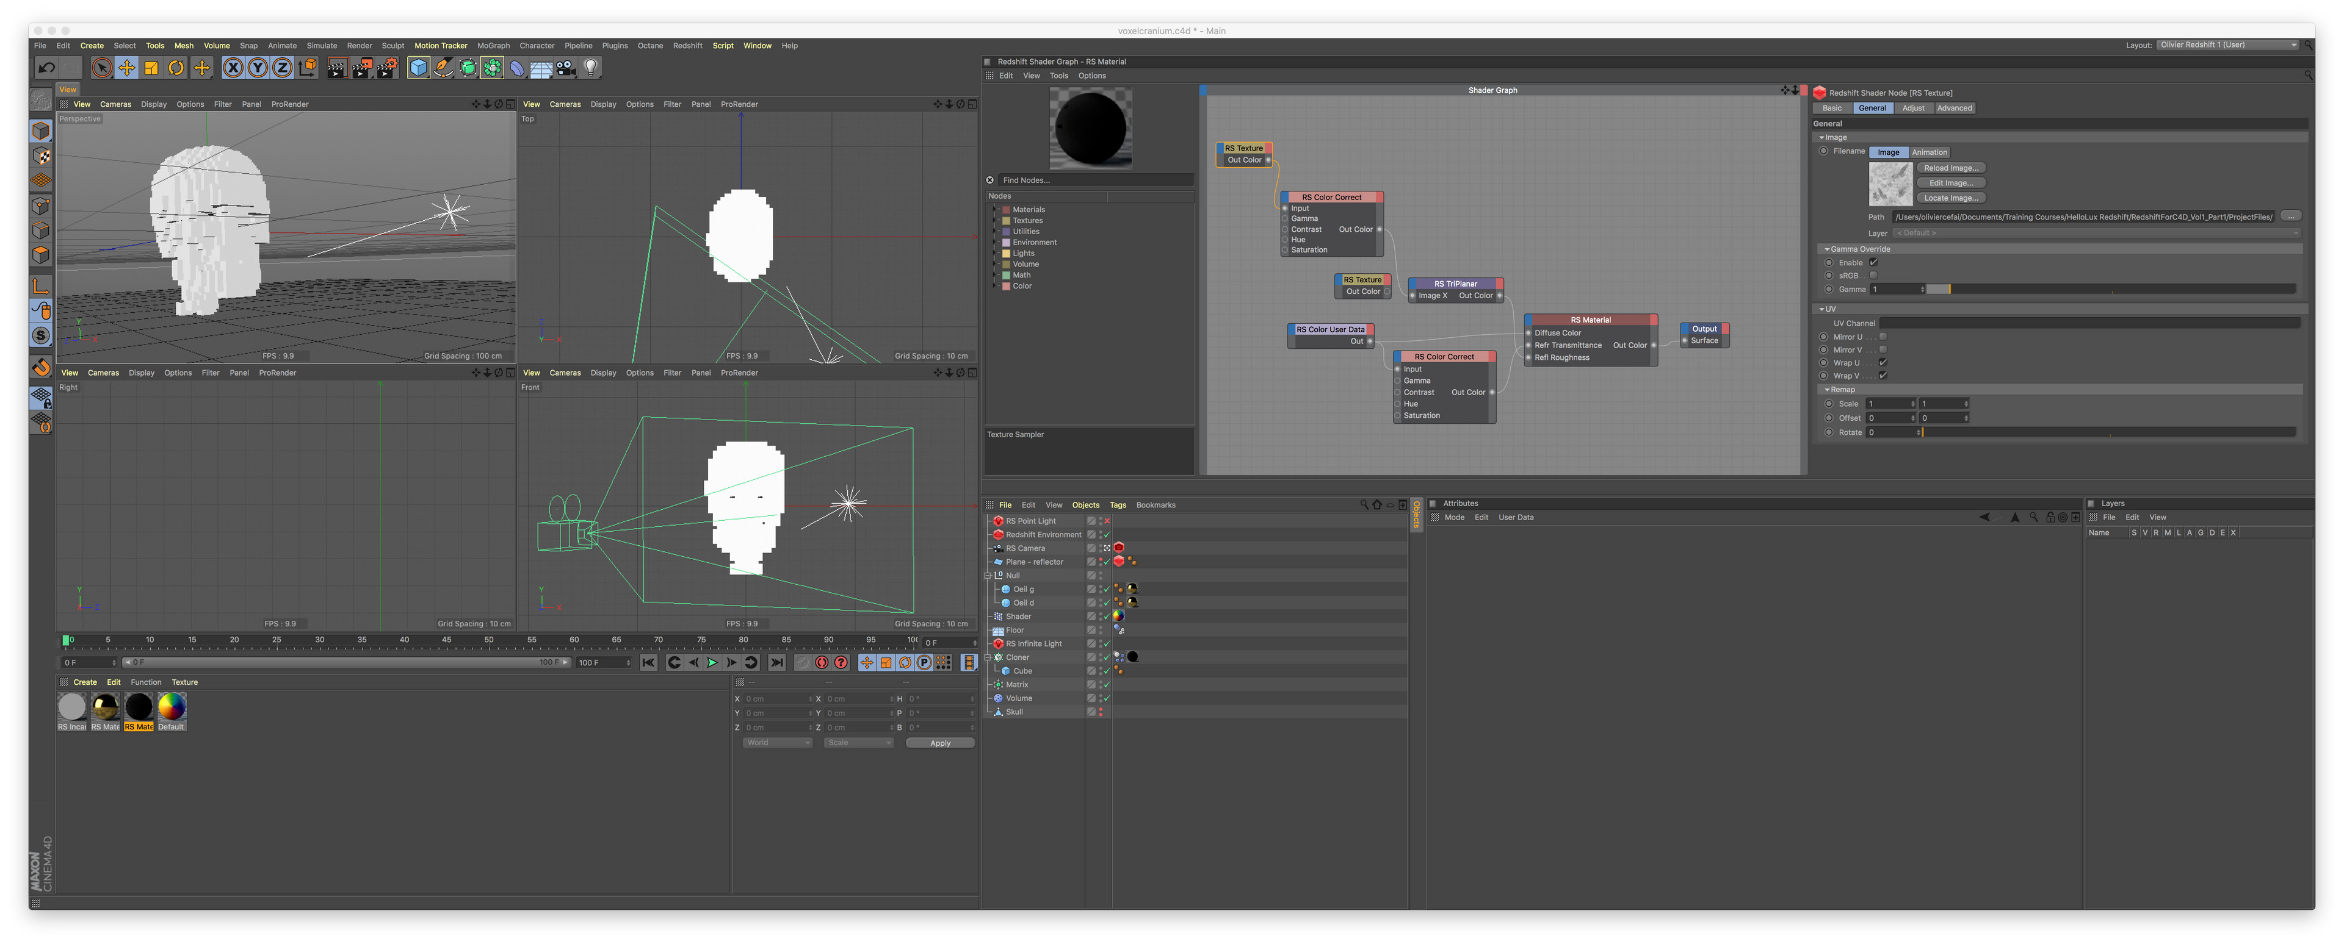Toggle the X axis lock
The image size is (2344, 944).
point(234,67)
